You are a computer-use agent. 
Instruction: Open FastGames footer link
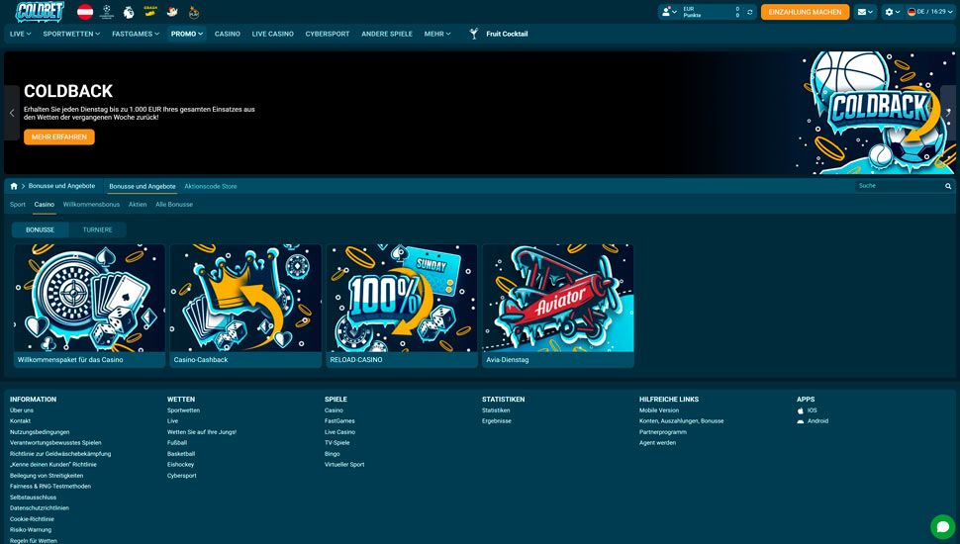point(339,421)
